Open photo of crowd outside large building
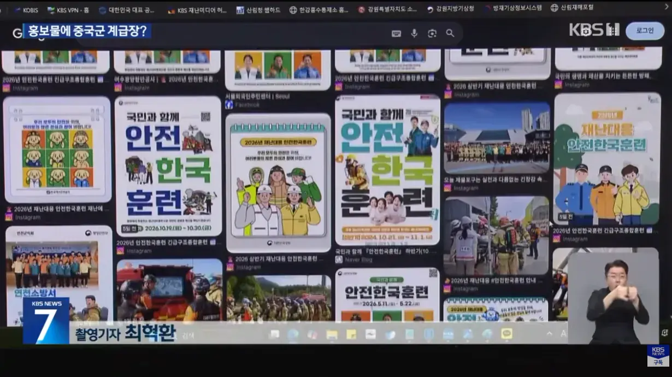 pyautogui.click(x=497, y=137)
